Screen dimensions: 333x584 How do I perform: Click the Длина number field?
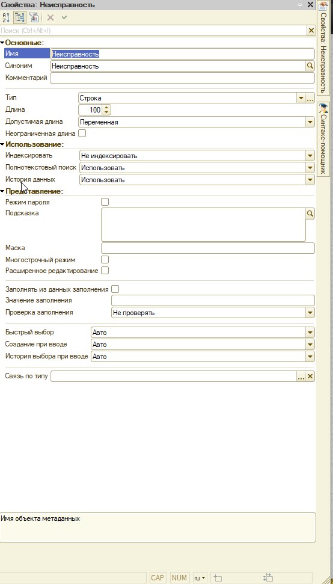tap(90, 110)
